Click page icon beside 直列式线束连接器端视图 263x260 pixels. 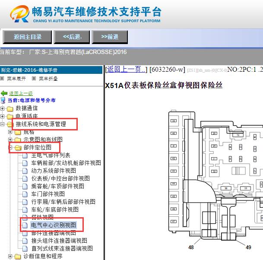25,248
